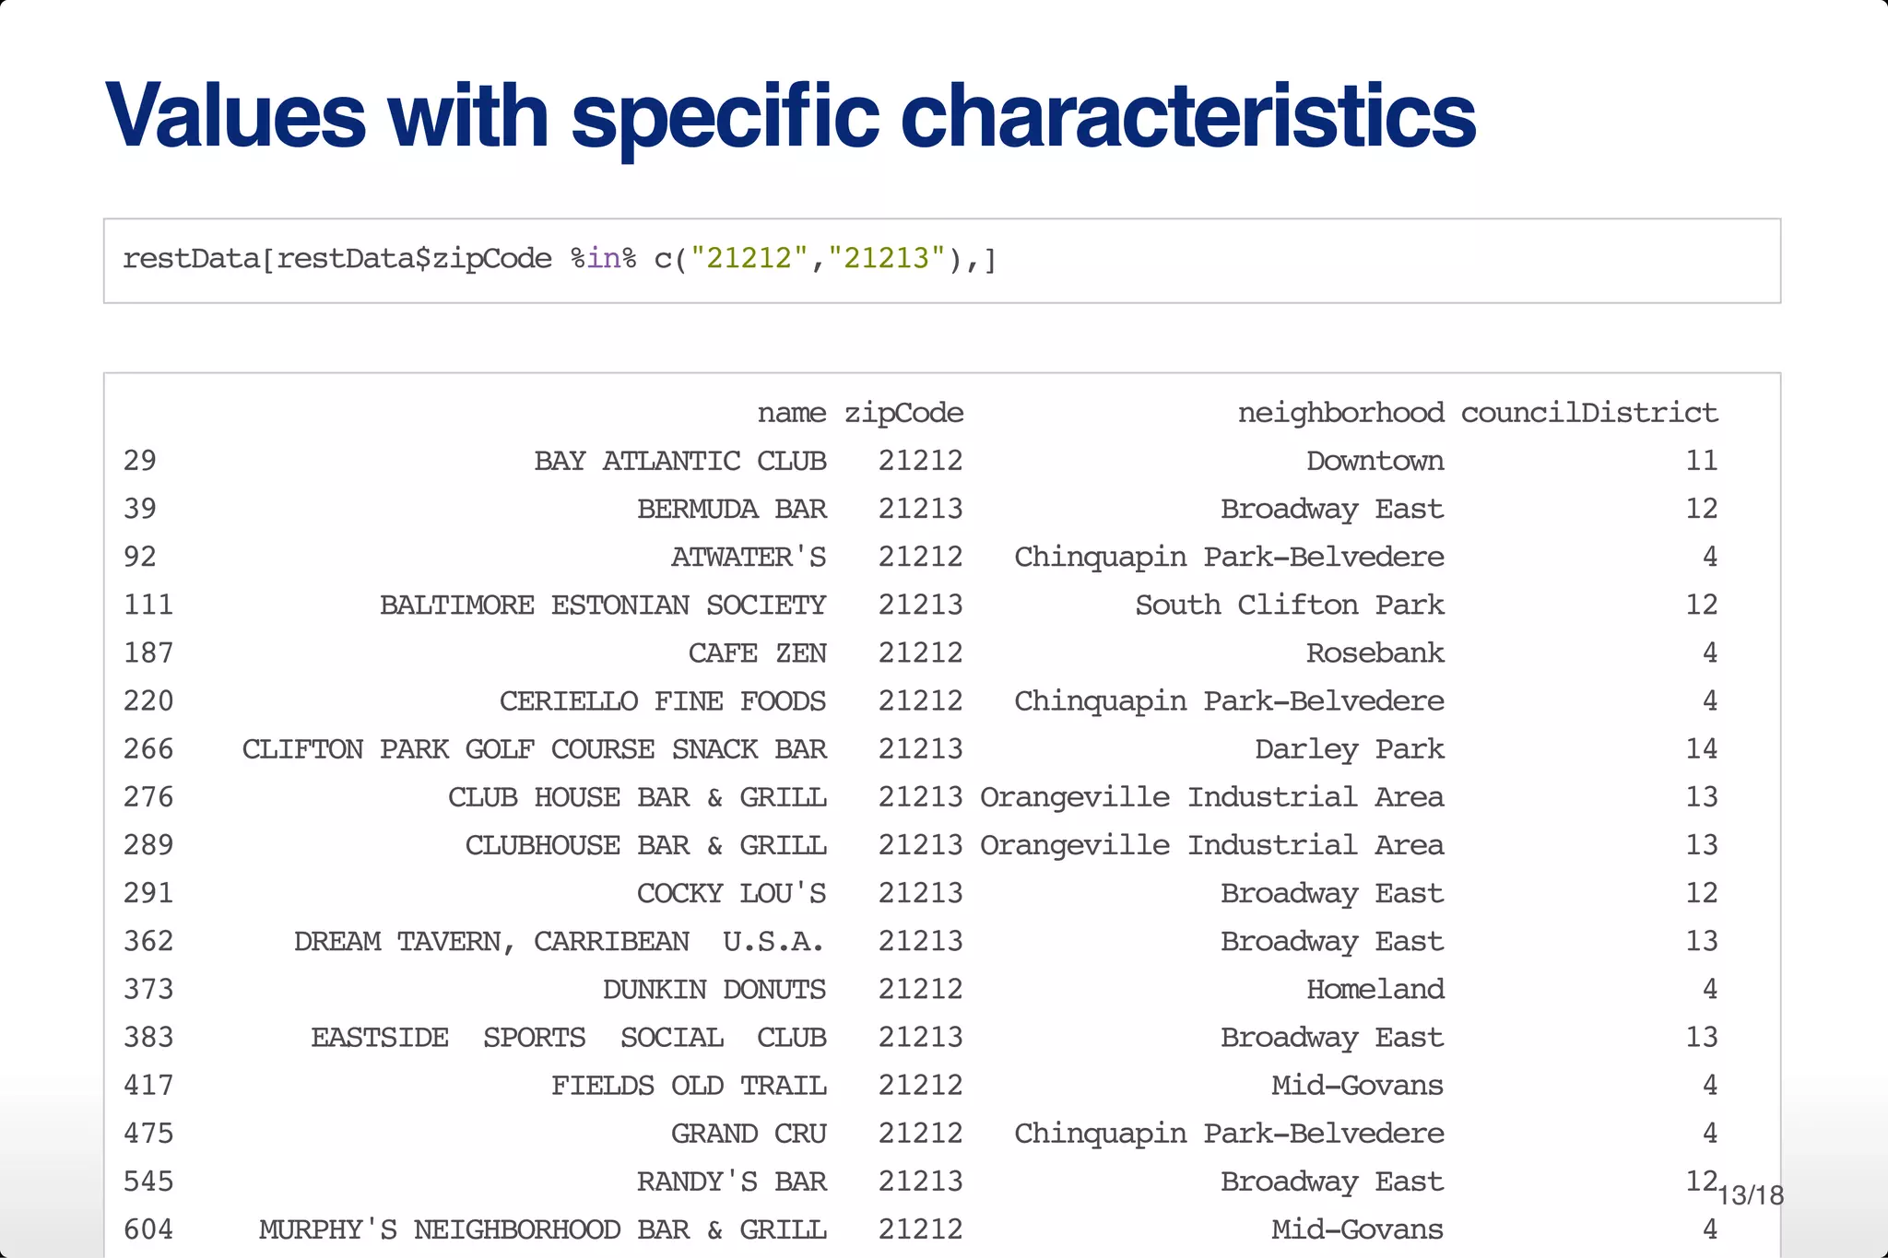This screenshot has width=1888, height=1258.
Task: Click row name "ATWATER'S"
Action: click(x=749, y=557)
